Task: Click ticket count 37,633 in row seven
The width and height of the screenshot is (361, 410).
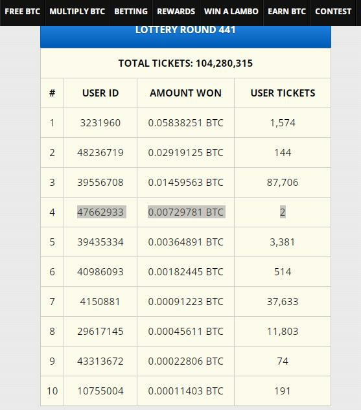Action: click(x=283, y=302)
